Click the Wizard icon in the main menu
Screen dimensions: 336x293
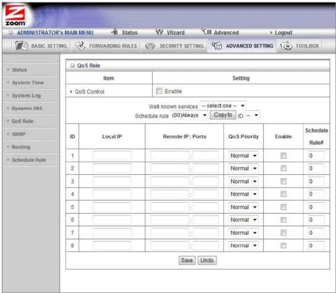[159, 32]
